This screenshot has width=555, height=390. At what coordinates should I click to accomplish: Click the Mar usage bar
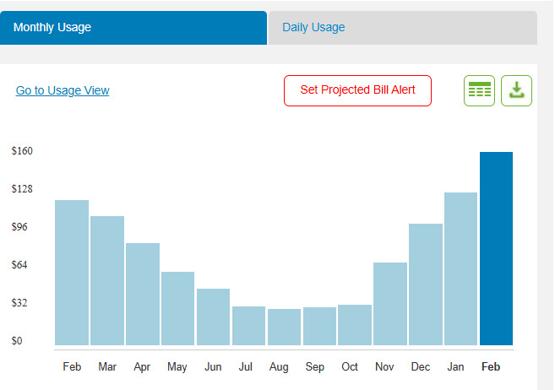107,281
